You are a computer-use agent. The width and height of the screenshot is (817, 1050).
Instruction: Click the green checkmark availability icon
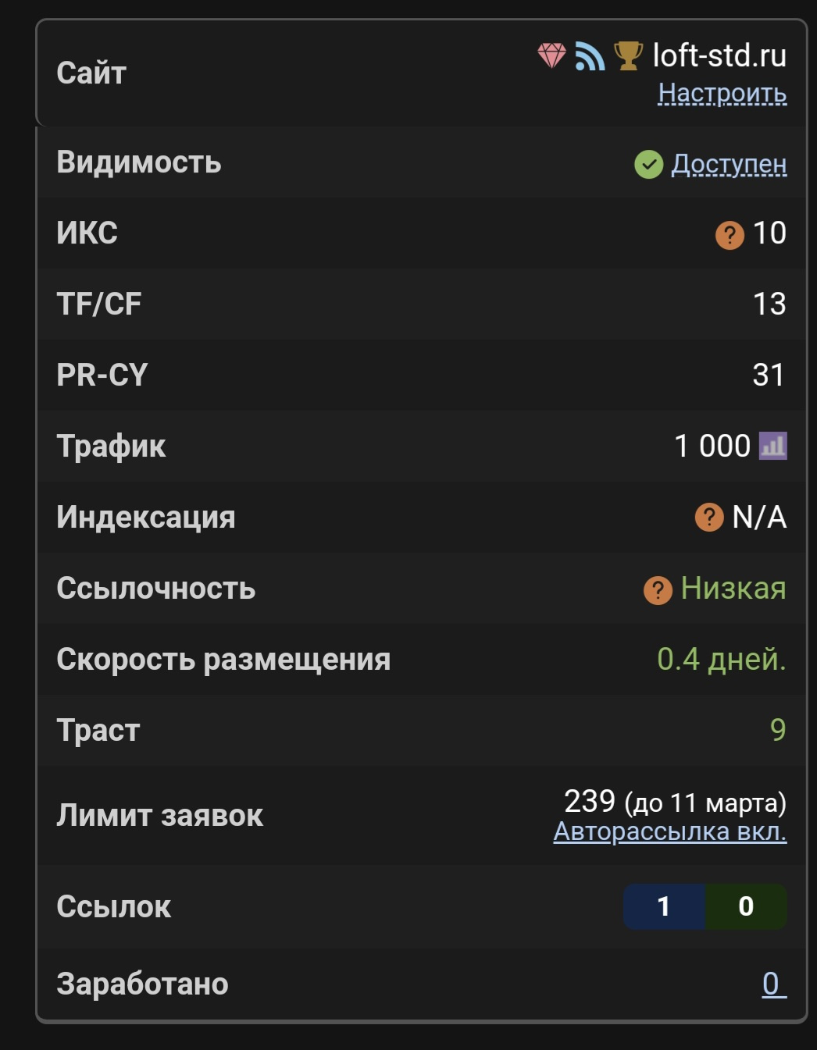(x=648, y=165)
